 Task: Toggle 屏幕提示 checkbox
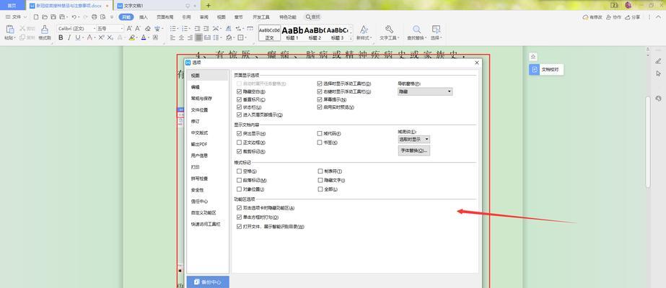point(320,99)
